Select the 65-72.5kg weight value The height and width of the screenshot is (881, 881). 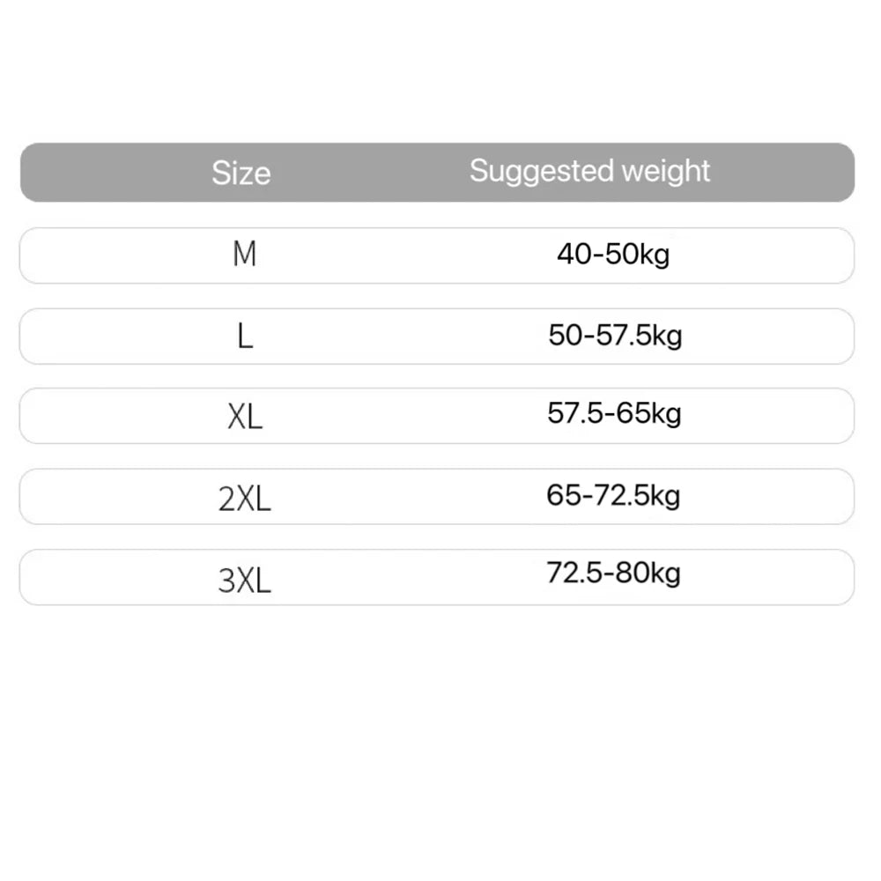(613, 495)
